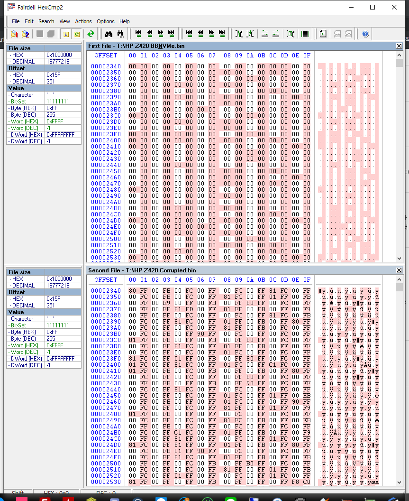Open the Actions menu
Screen dimensions: 409x501
[x=83, y=21]
